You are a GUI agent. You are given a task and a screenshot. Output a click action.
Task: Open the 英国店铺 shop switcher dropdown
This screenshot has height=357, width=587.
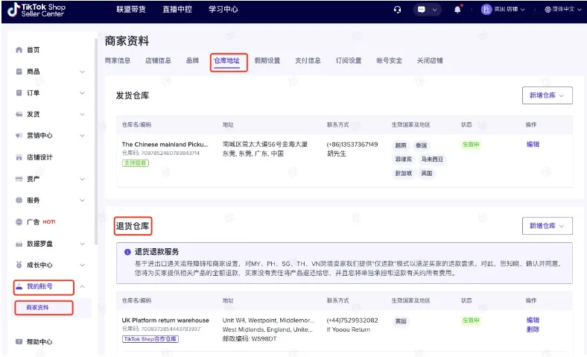[509, 10]
